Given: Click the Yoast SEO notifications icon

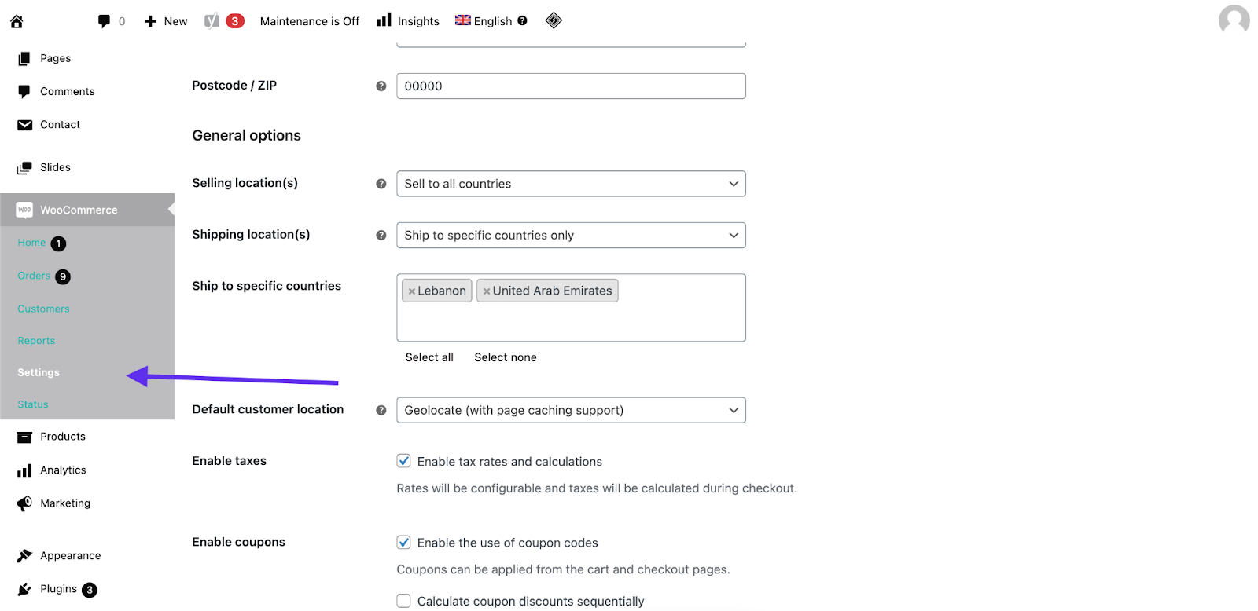Looking at the screenshot, I should (212, 21).
